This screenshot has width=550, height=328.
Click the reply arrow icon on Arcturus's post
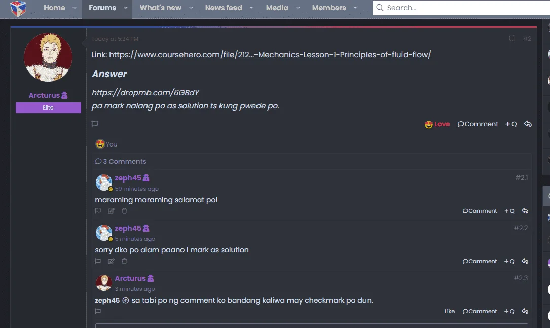click(x=528, y=124)
